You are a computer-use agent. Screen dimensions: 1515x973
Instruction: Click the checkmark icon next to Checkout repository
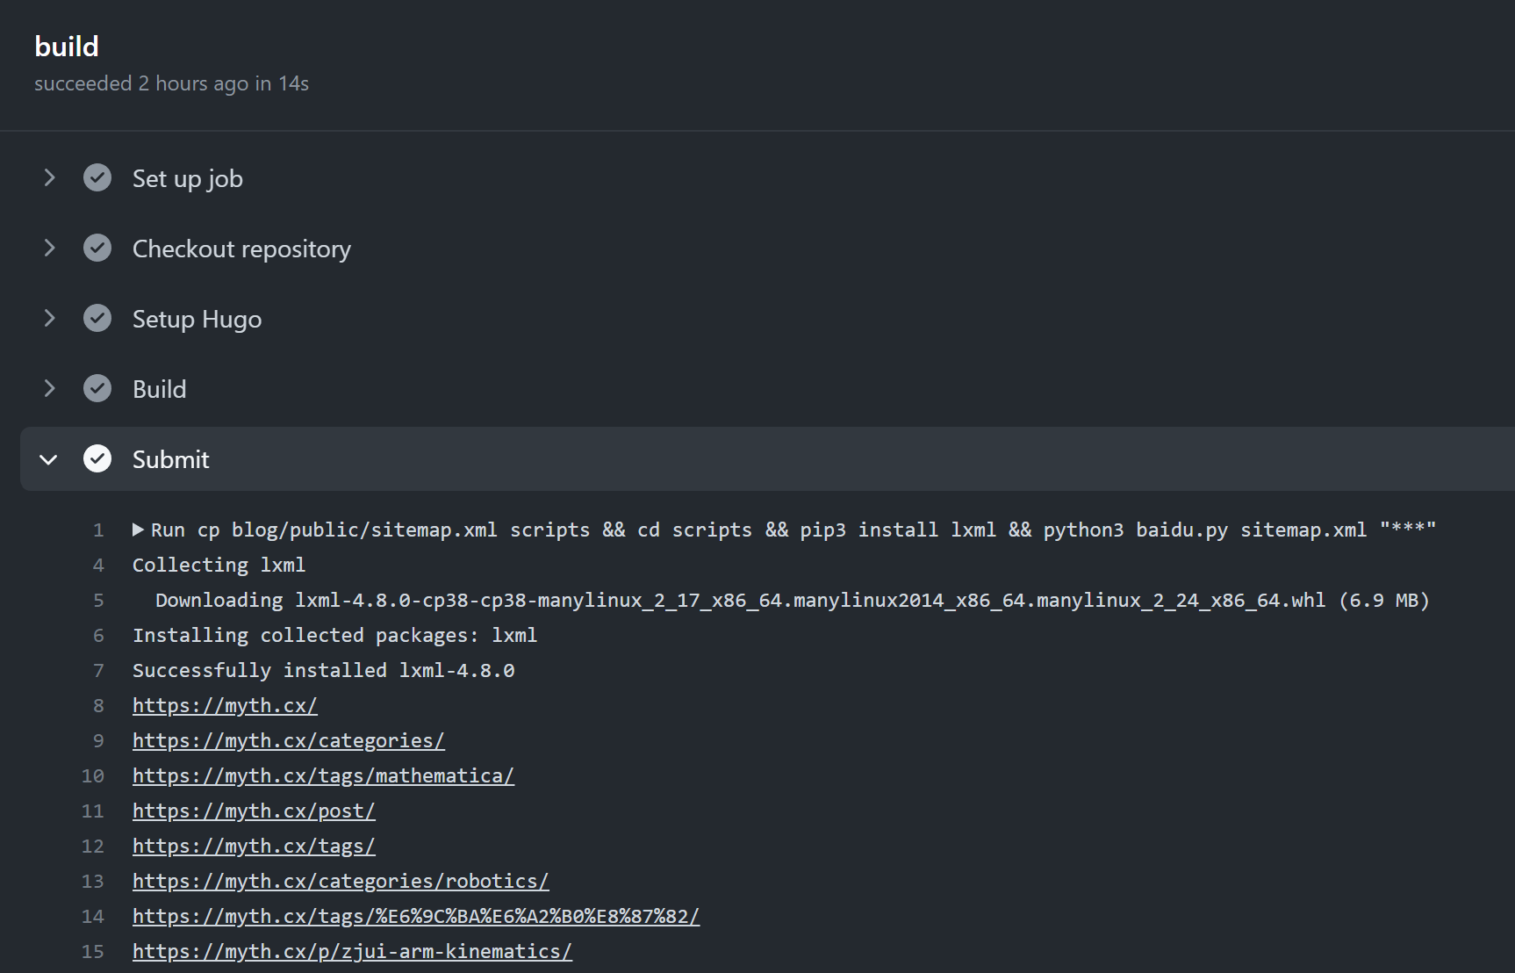(97, 249)
